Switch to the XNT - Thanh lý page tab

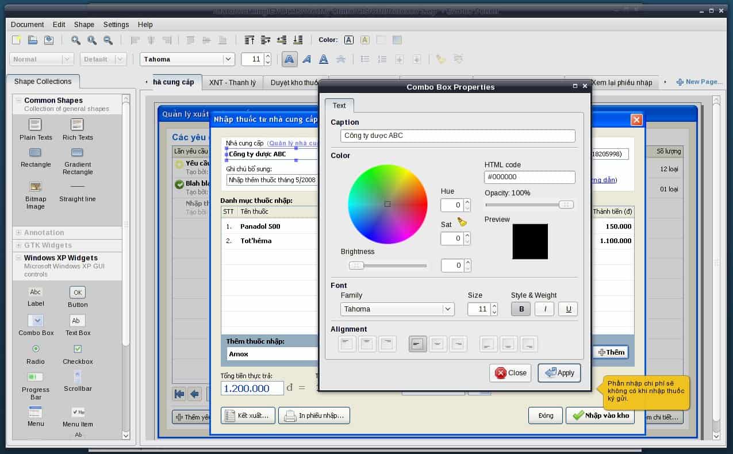(x=232, y=83)
